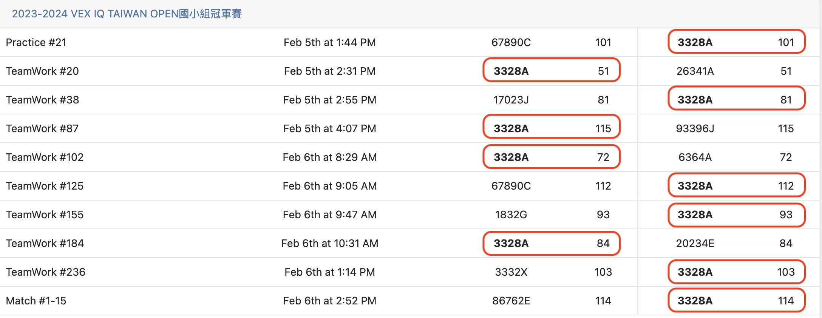Select team 1832G in the TeamWork #155 row

511,215
